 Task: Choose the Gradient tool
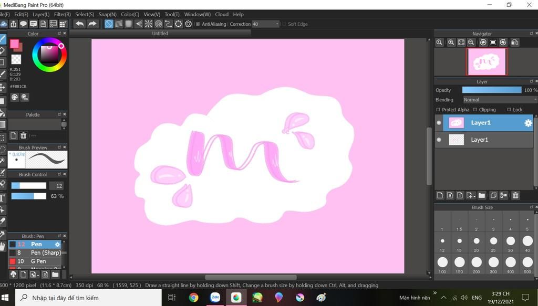coord(3,124)
